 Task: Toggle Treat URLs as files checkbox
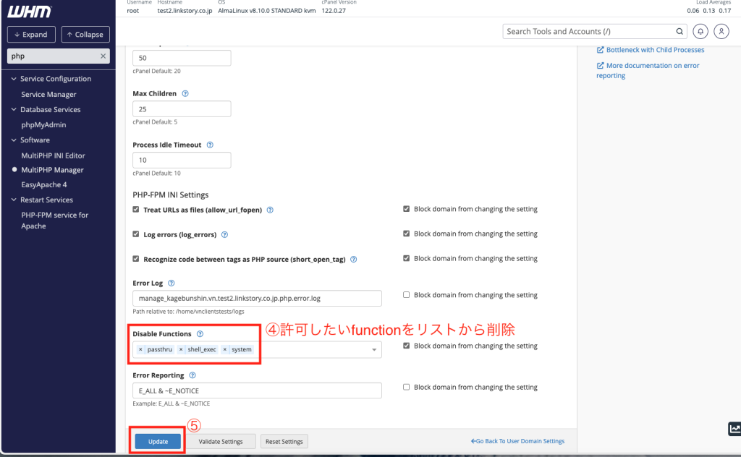click(x=136, y=210)
